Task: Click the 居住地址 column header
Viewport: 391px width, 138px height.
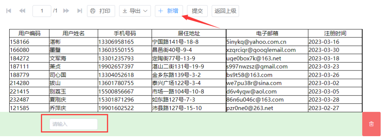Action: click(189, 33)
